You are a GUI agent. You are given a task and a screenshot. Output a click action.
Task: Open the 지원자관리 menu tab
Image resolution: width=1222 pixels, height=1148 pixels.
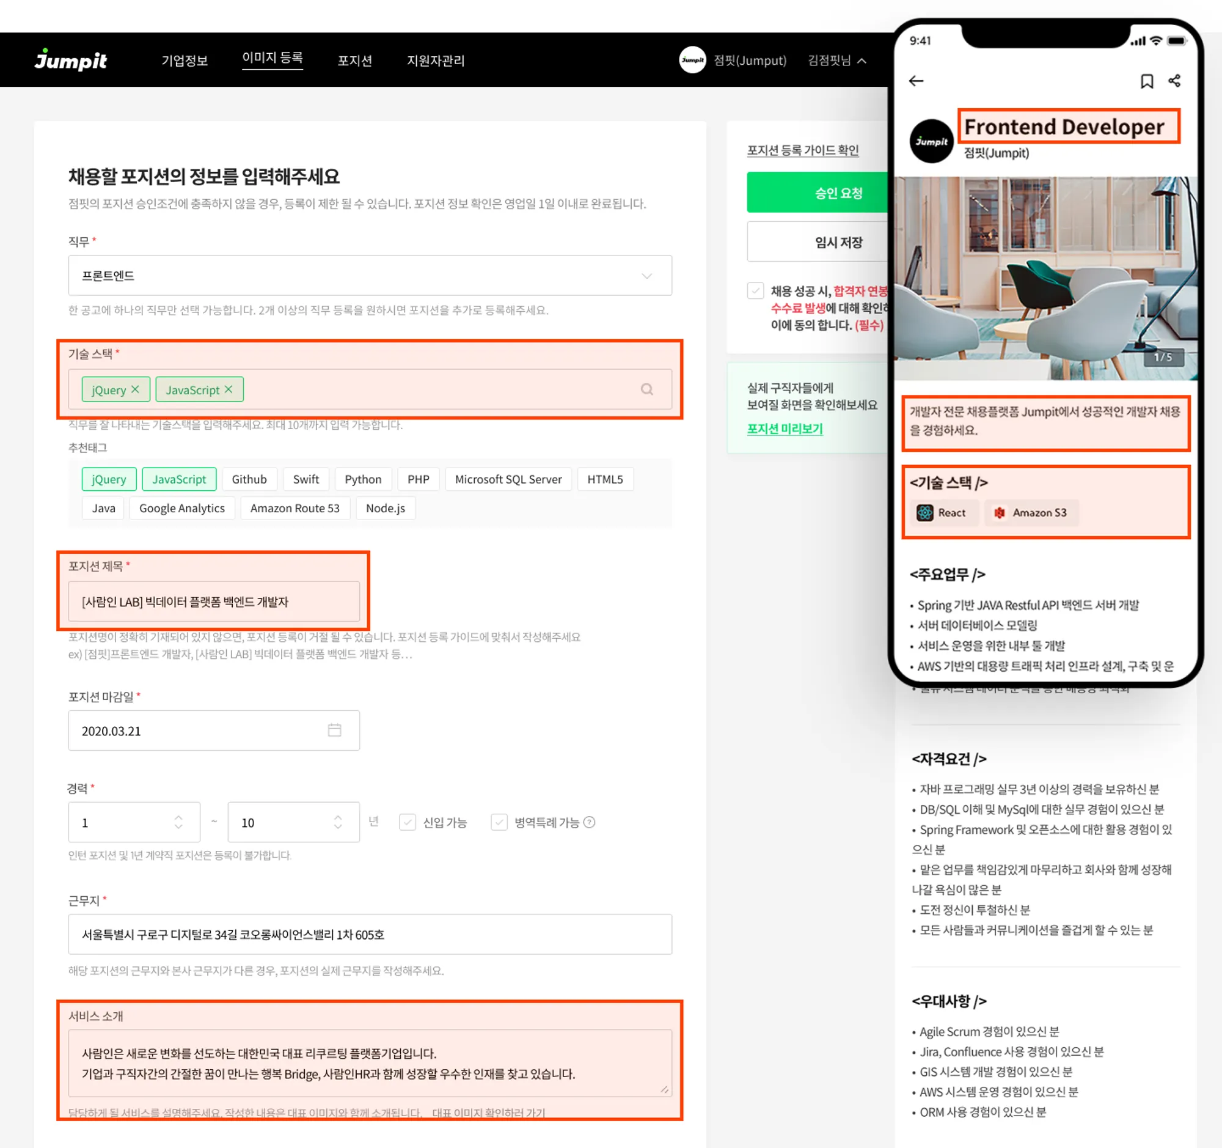(x=435, y=61)
